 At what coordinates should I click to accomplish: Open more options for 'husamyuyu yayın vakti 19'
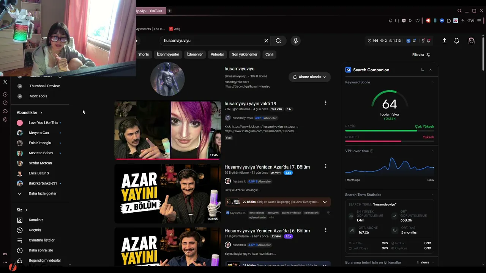[325, 103]
